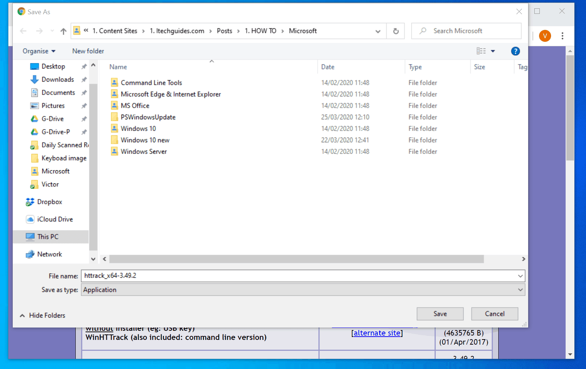Select Victor folder in sidebar

point(50,184)
